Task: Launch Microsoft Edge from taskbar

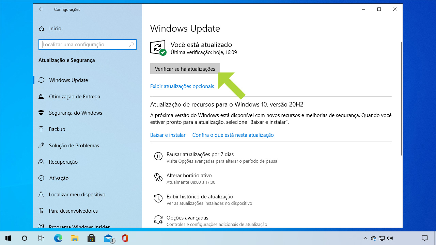Action: coord(58,238)
